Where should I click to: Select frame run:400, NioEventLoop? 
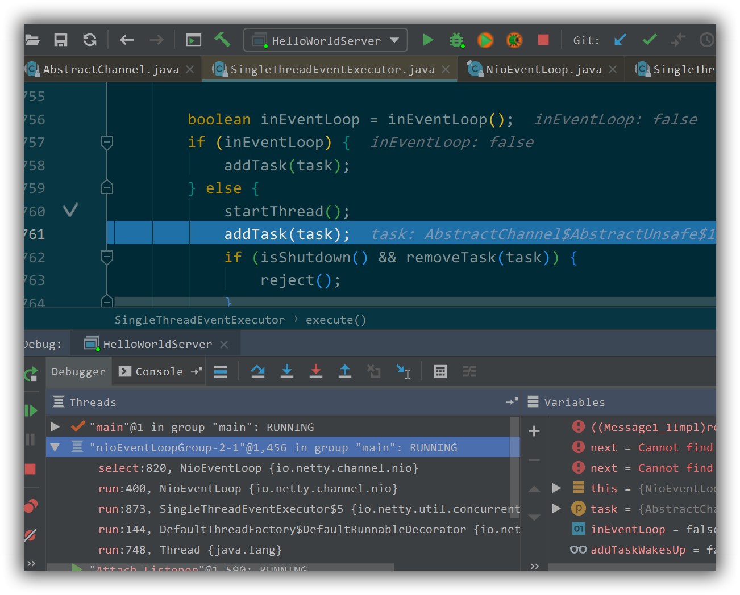[248, 489]
